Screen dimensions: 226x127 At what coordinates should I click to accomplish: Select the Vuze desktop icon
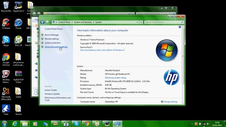coord(6,110)
